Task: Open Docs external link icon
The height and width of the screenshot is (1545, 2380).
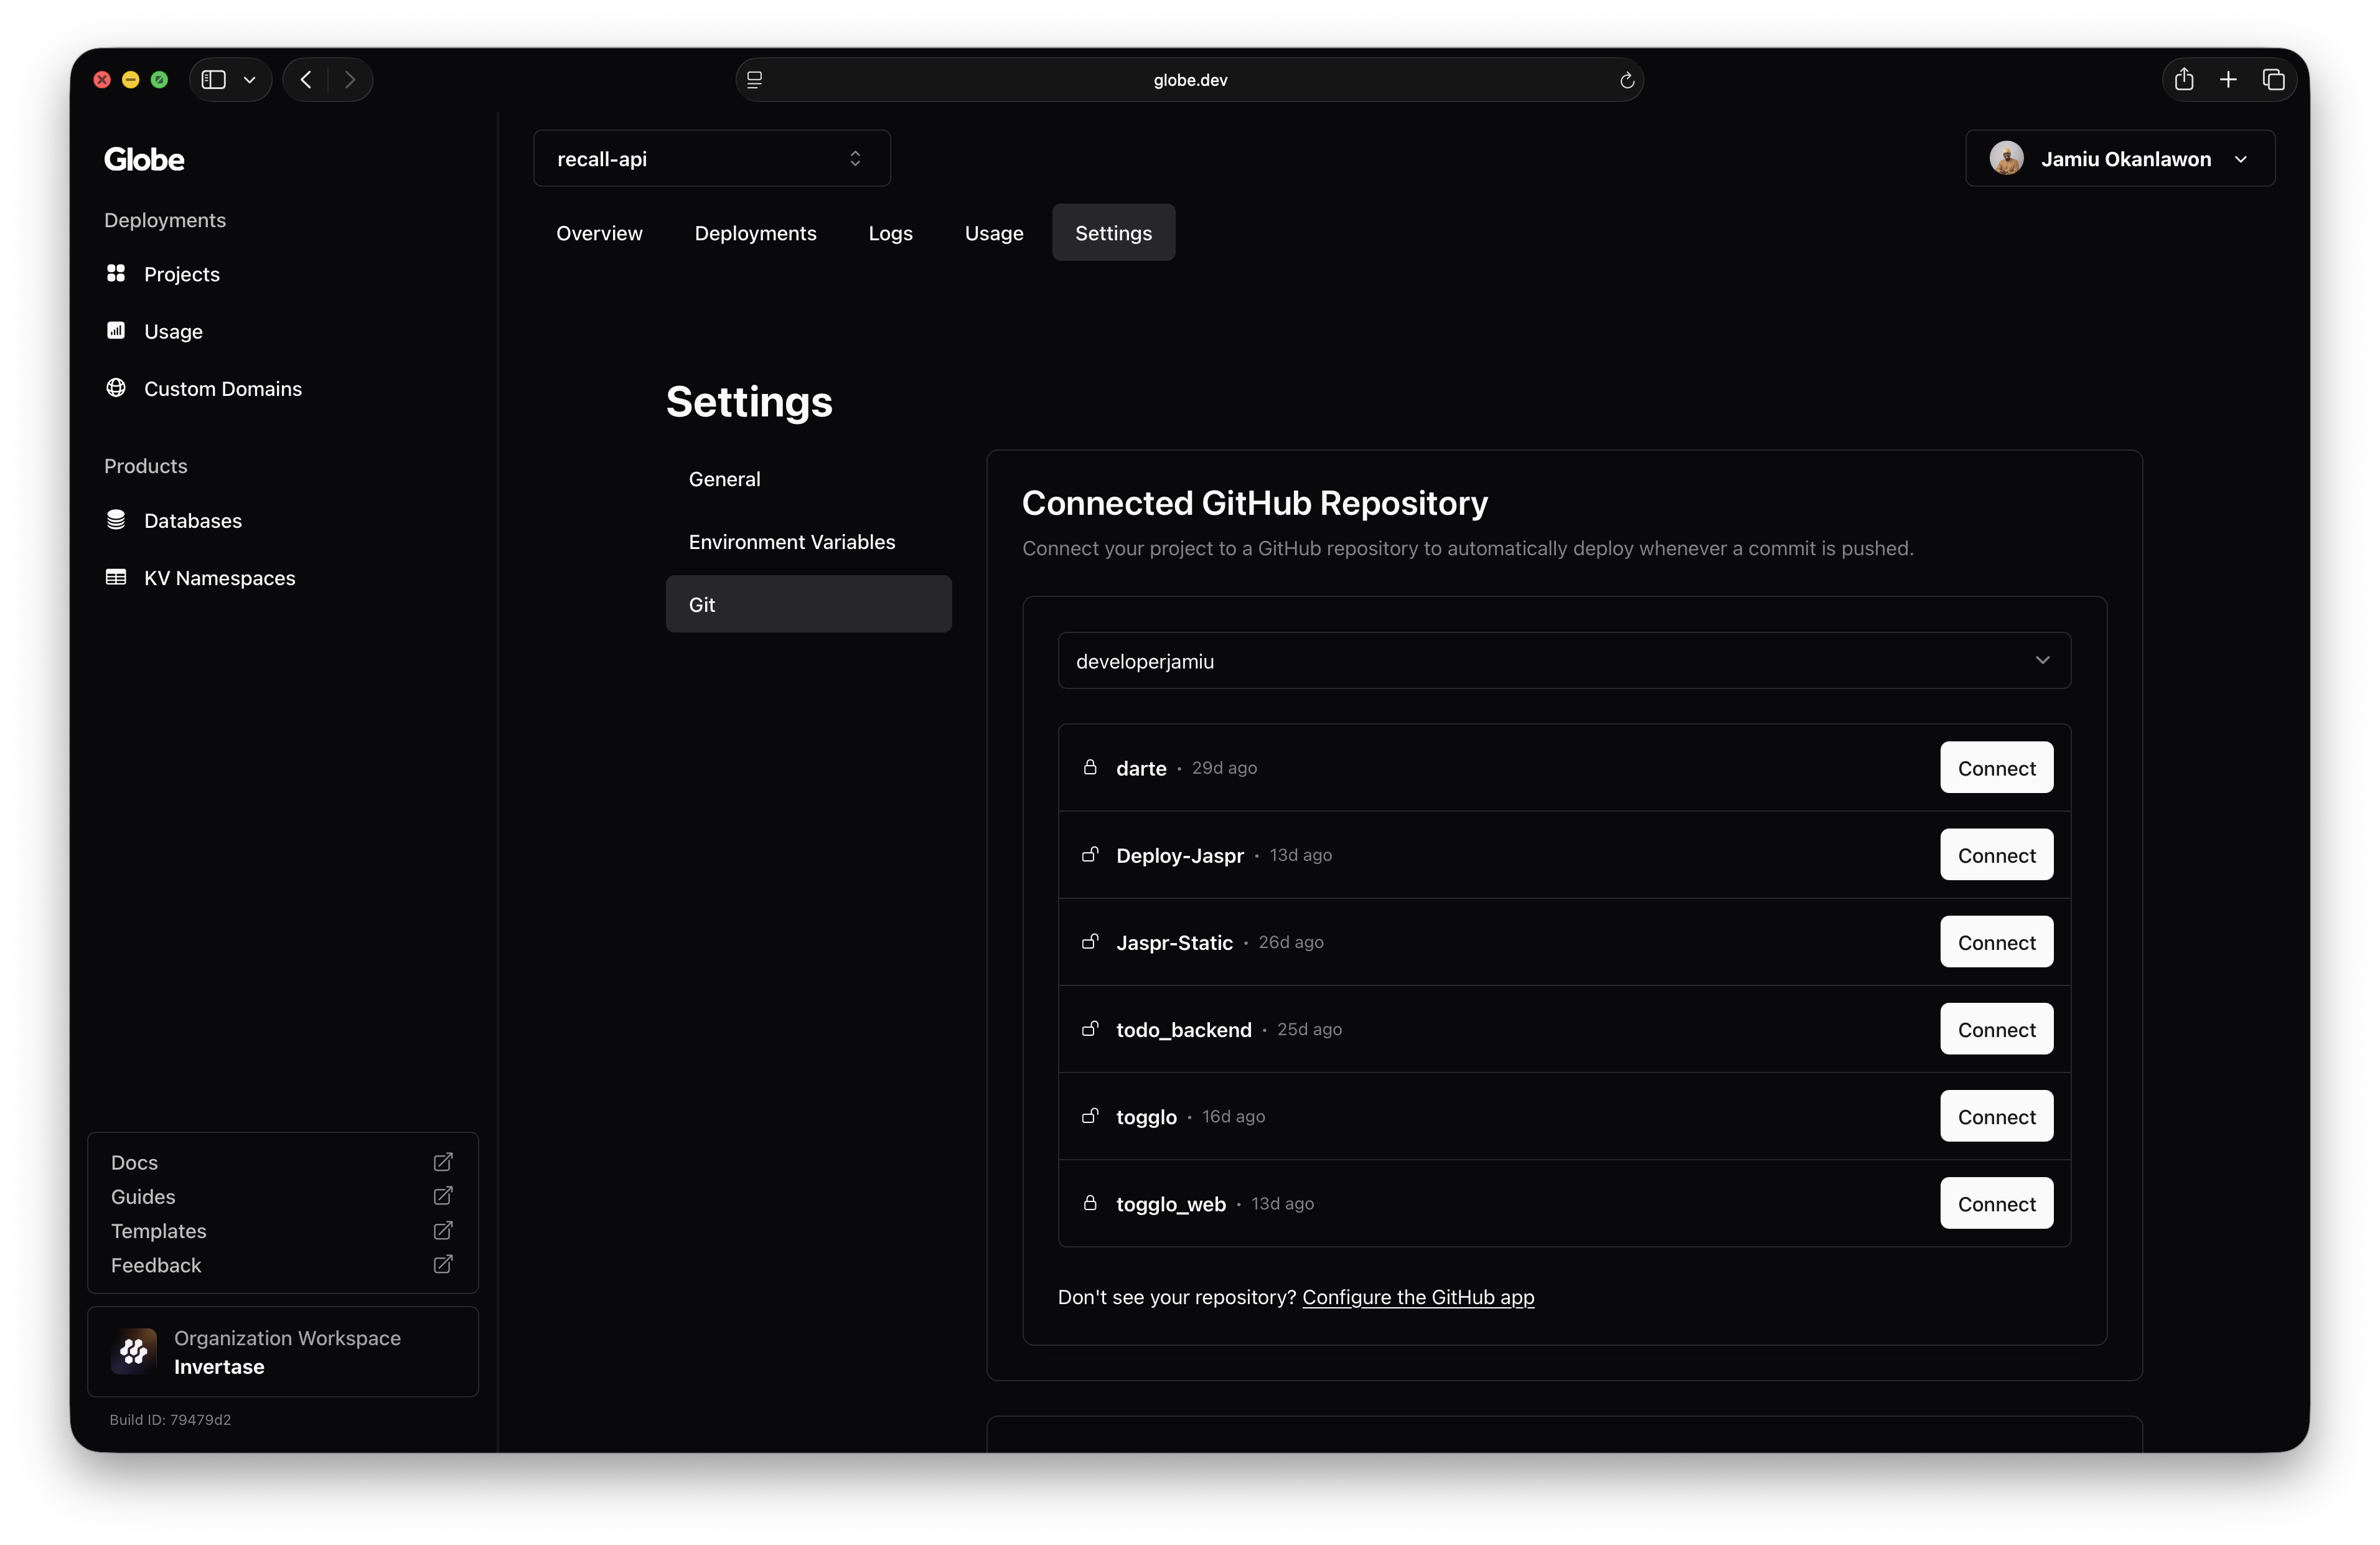Action: tap(443, 1162)
